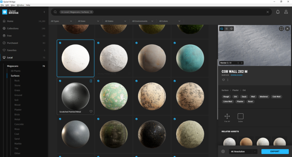Screen dimensions: 292x157
Task: Click the Rough tag
Action: 226,97
